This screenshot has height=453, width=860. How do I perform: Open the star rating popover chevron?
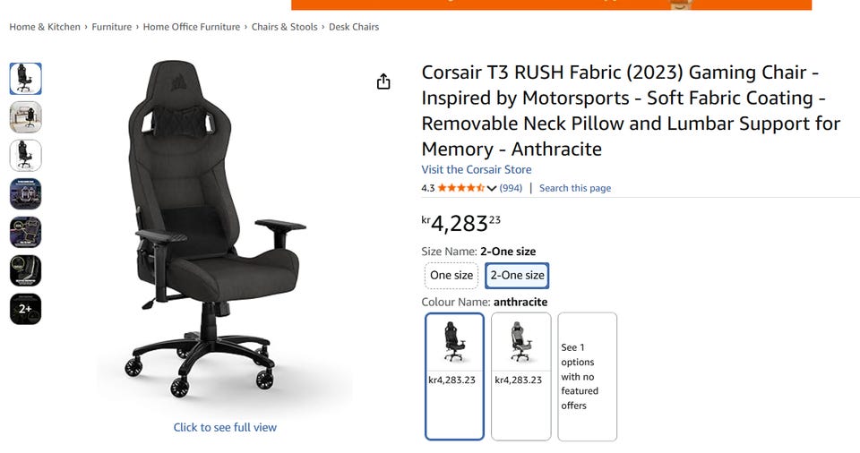[x=492, y=188]
